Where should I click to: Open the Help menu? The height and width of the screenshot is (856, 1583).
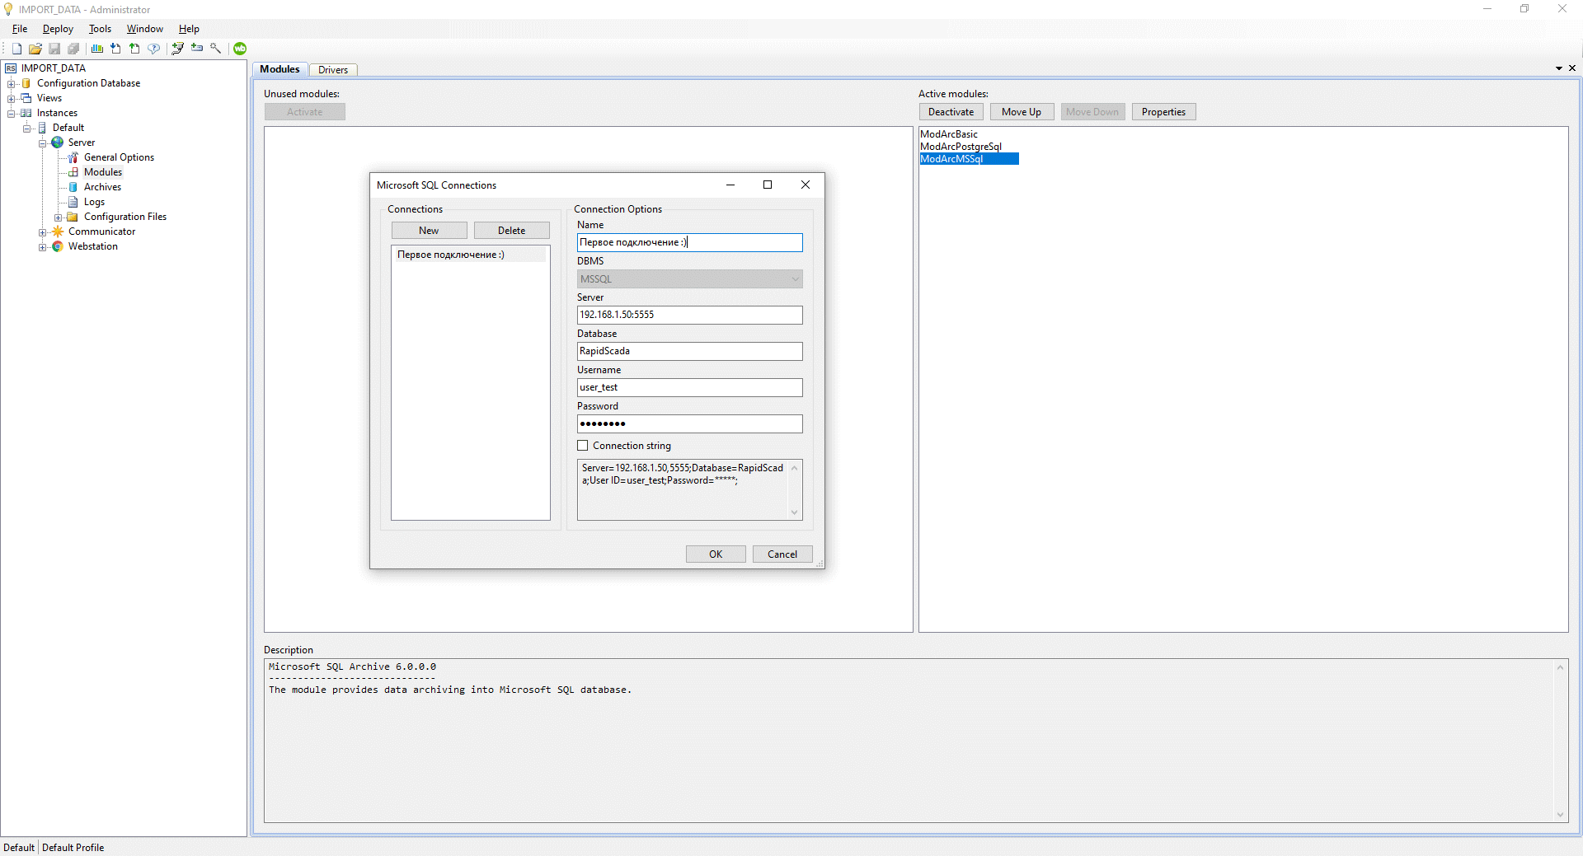tap(189, 29)
